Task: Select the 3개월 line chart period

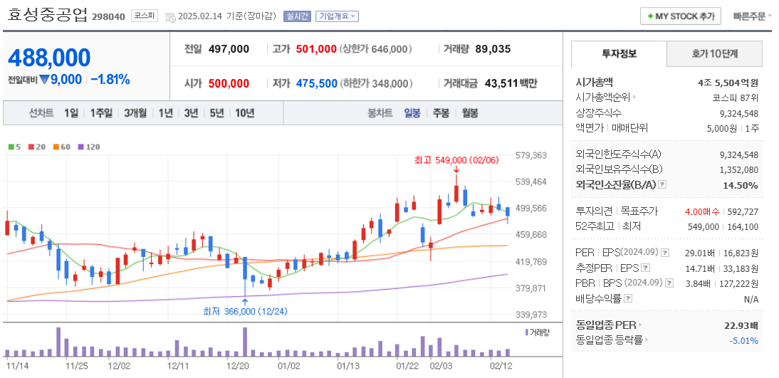Action: [x=135, y=113]
